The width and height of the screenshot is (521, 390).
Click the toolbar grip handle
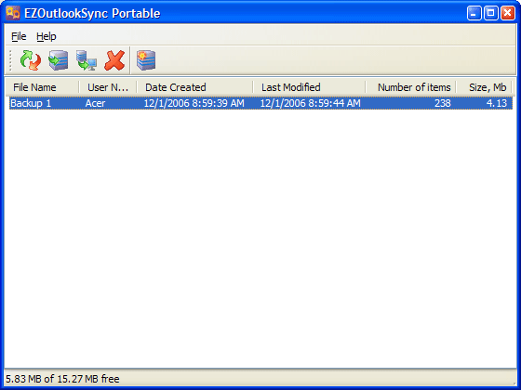10,60
